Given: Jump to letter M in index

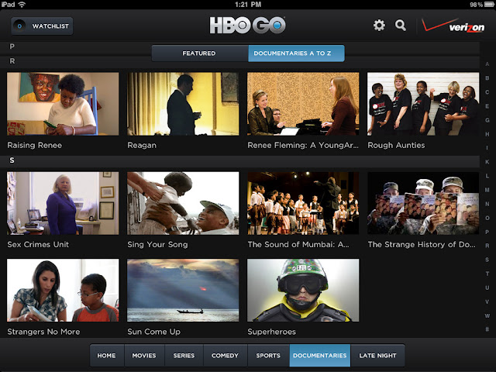Looking at the screenshot, I should [487, 190].
